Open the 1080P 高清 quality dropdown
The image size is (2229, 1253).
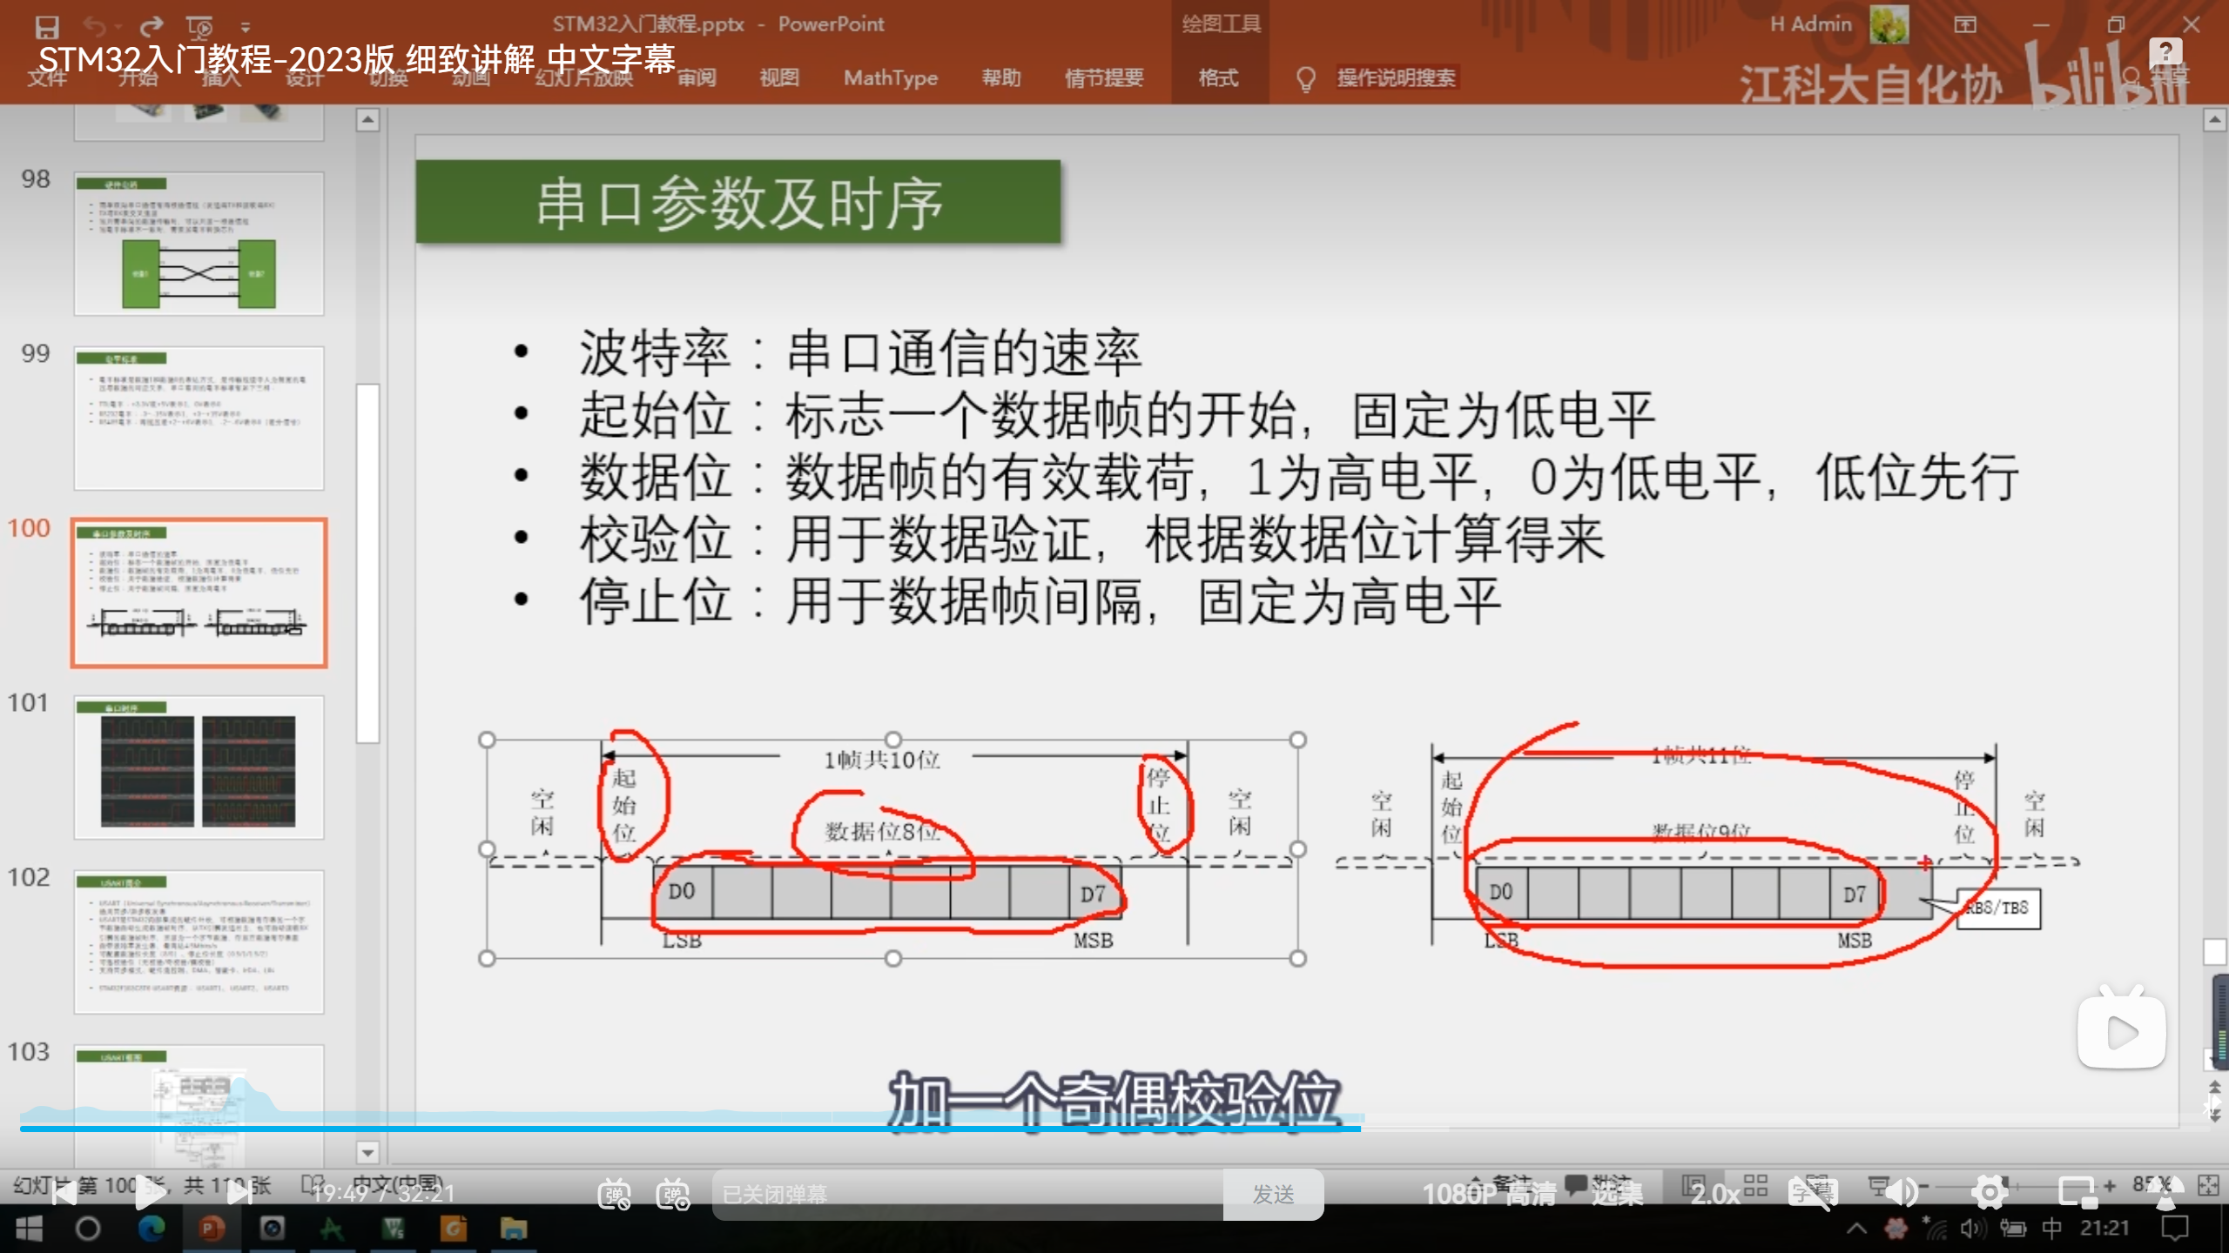[x=1488, y=1194]
